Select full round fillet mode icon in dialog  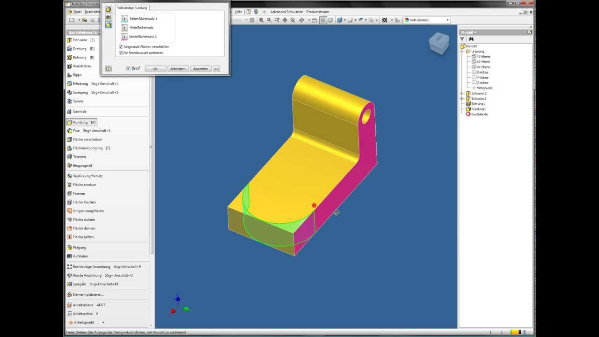(109, 25)
